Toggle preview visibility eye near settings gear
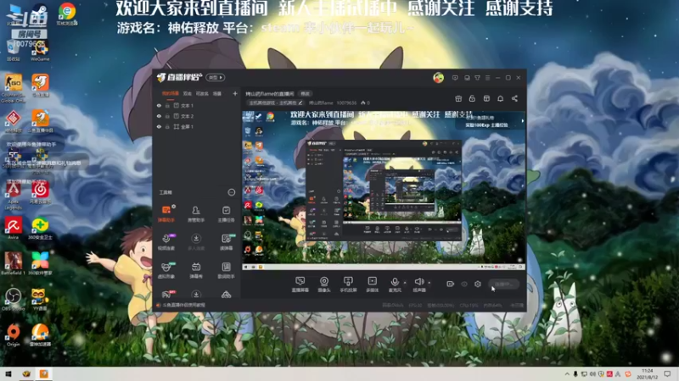 point(464,284)
